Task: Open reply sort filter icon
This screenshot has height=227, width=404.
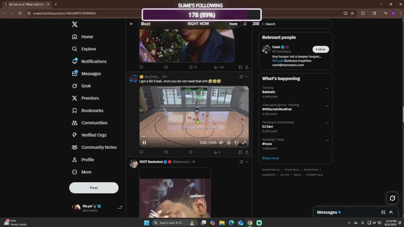Action: (x=245, y=24)
